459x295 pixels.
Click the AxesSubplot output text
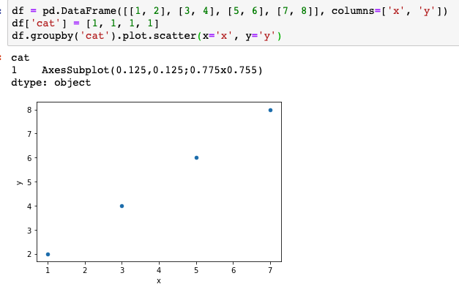152,70
